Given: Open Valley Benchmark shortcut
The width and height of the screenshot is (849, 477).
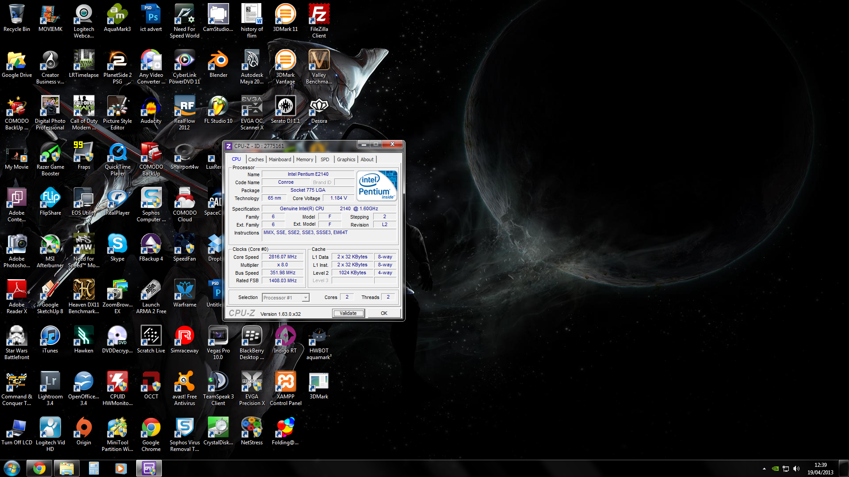Looking at the screenshot, I should point(319,67).
